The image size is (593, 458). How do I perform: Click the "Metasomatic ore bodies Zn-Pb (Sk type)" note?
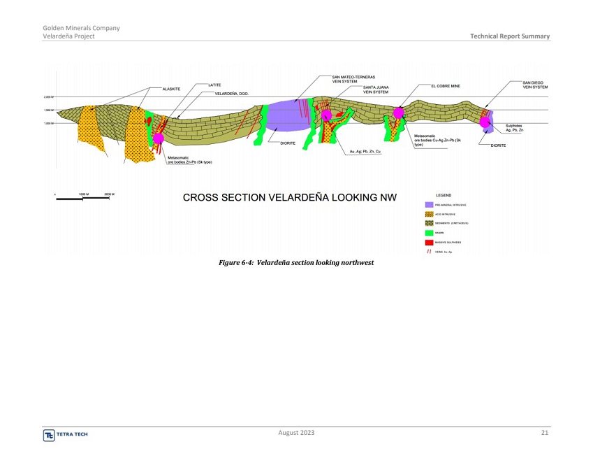click(x=190, y=160)
